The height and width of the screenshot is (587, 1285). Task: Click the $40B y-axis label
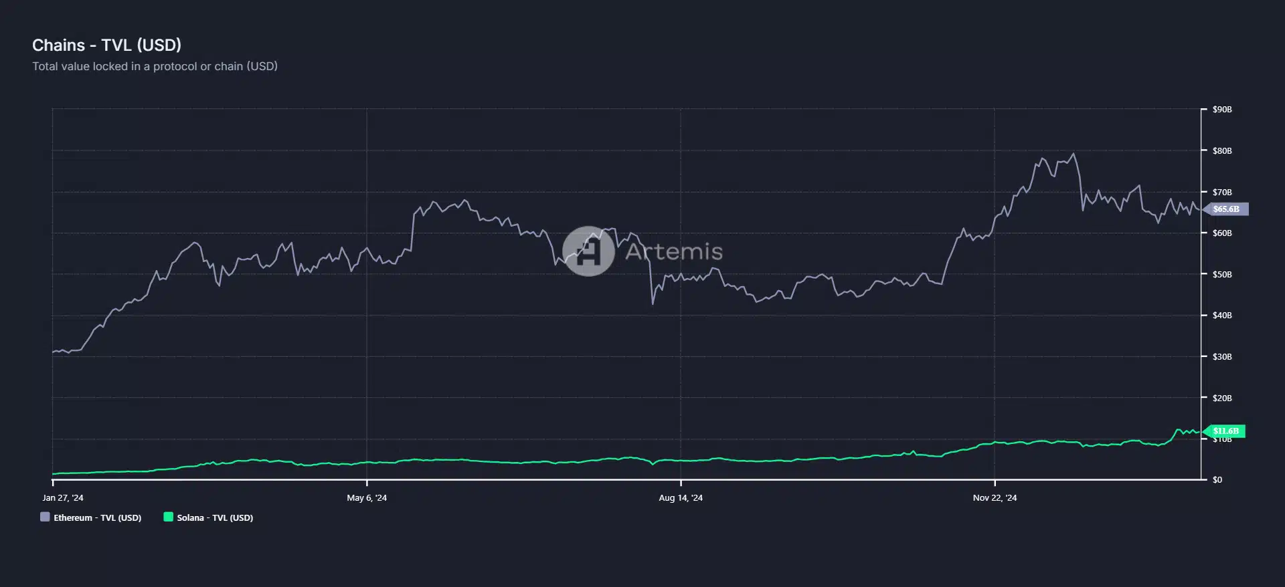(1222, 315)
